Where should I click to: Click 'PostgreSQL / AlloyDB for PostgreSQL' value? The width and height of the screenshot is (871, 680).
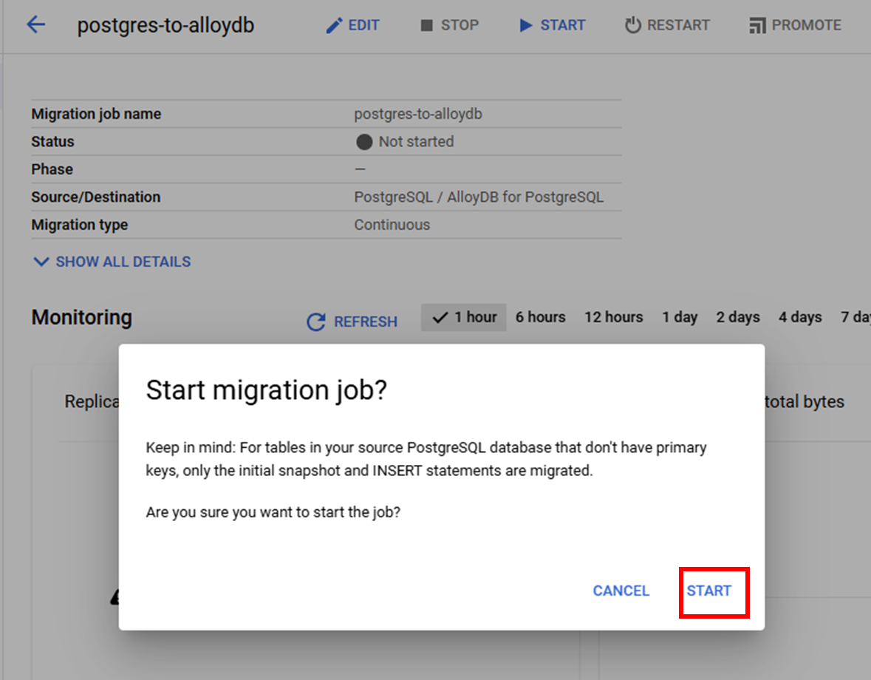tap(479, 197)
